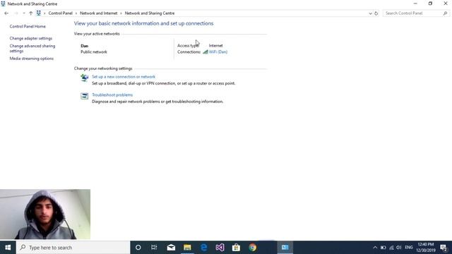Screen dimensions: 452x254
Task: Show hidden system tray icons
Action: (375, 248)
